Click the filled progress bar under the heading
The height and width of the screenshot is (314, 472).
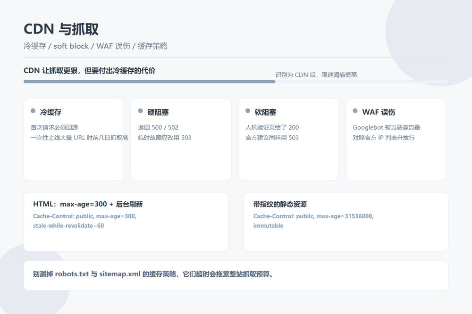point(149,82)
